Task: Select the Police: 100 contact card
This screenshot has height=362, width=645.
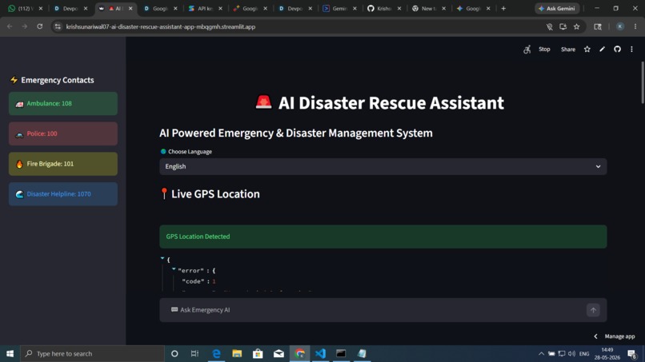Action: 63,133
